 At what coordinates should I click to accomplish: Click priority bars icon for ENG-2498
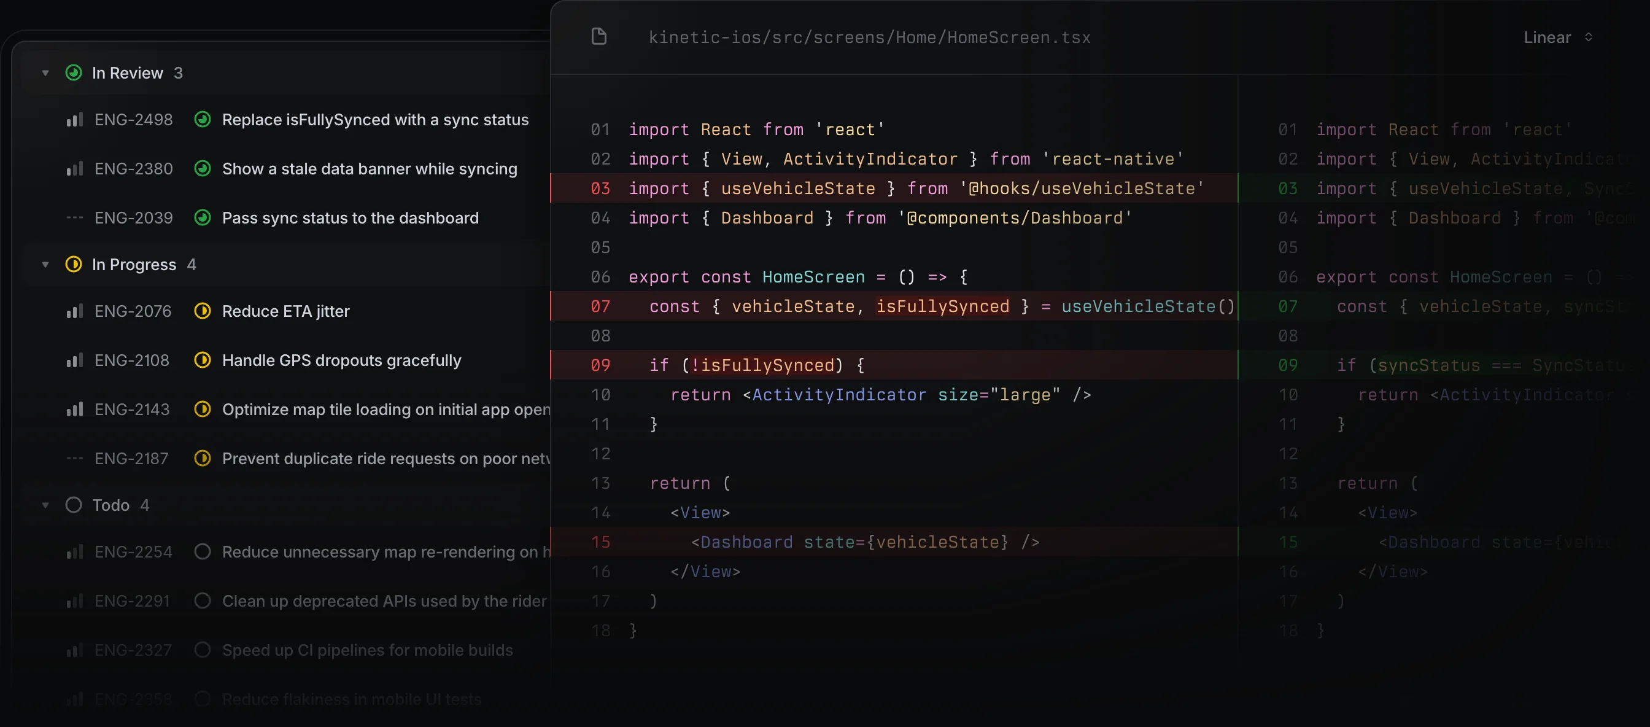(75, 120)
